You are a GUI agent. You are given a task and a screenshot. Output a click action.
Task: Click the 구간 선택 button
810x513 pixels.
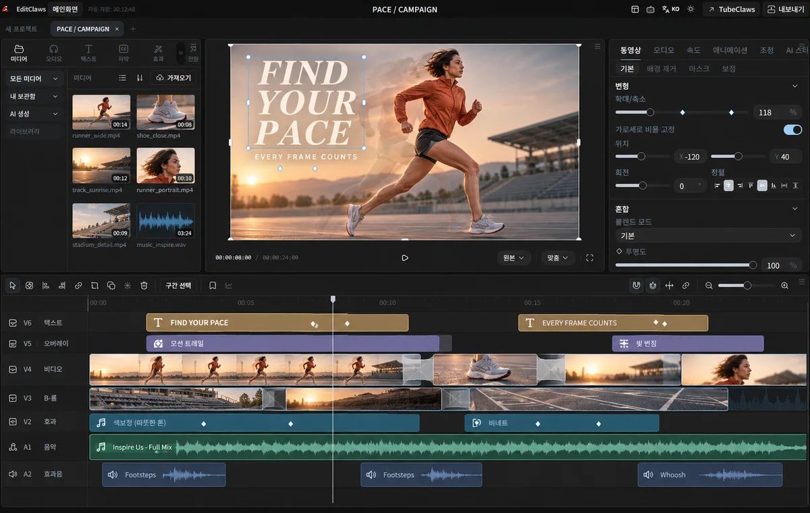click(179, 286)
